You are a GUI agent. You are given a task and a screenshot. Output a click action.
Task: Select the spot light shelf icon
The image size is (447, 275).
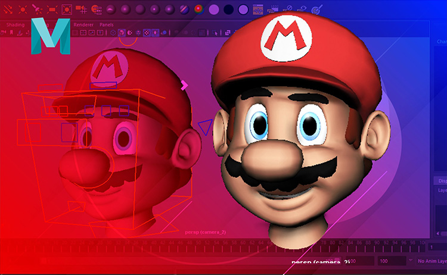(37, 10)
